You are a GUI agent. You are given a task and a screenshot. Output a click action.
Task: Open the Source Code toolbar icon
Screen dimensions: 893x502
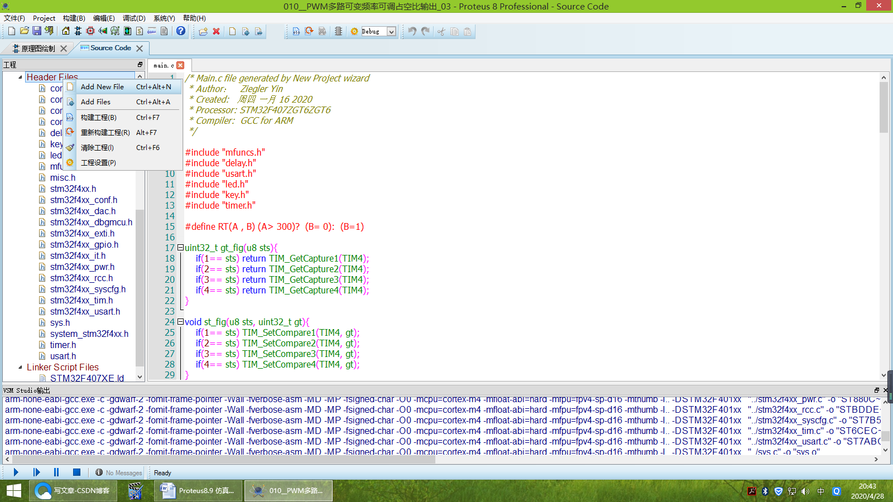click(152, 31)
